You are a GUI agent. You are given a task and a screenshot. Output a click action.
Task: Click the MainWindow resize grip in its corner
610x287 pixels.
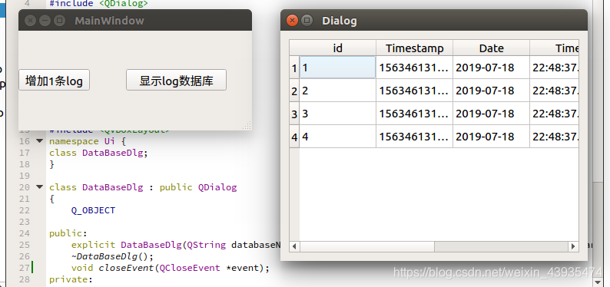click(247, 125)
